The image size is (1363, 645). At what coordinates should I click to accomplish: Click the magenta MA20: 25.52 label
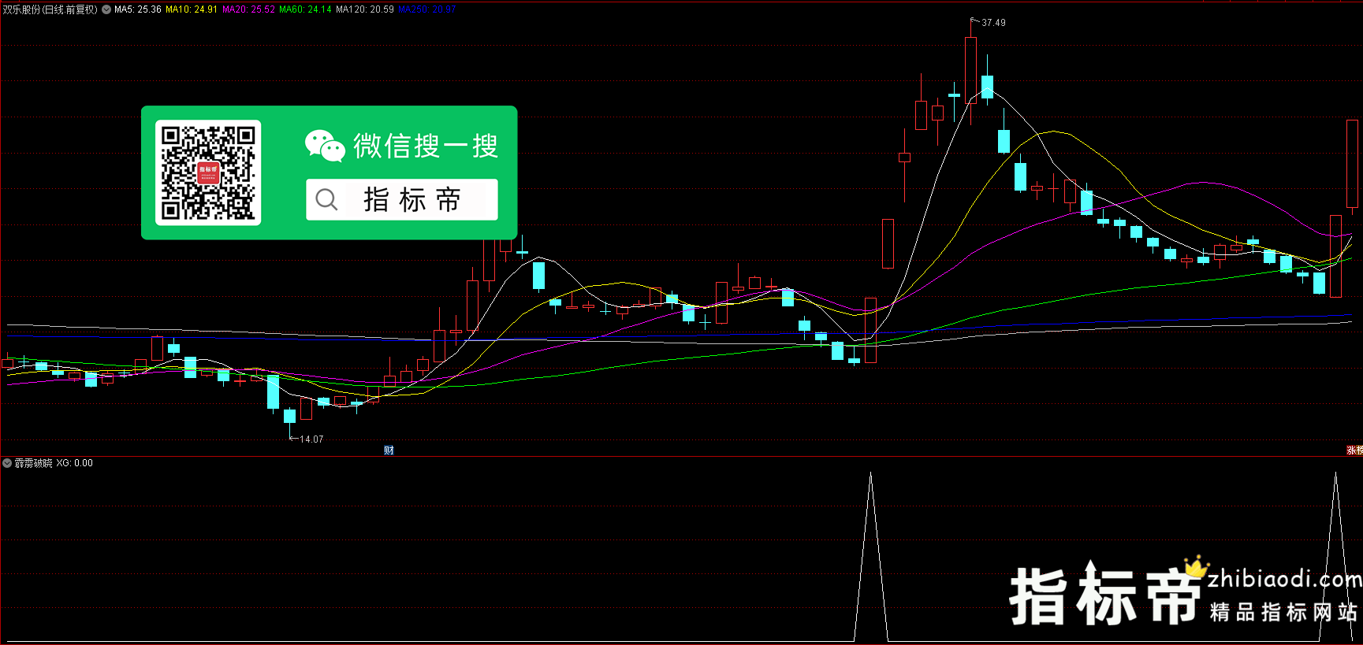click(x=249, y=9)
